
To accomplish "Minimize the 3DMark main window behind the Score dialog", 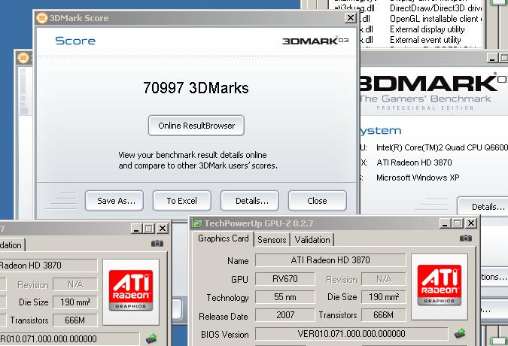I will (492, 58).
